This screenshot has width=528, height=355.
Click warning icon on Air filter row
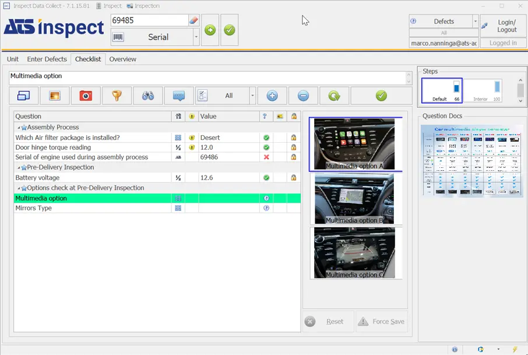point(192,138)
